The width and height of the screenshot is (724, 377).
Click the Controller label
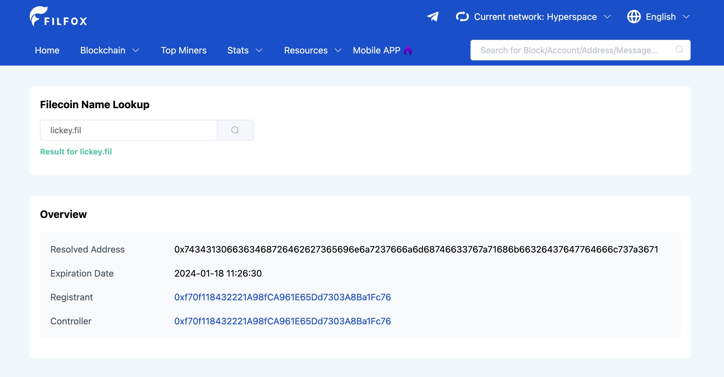[x=71, y=321]
